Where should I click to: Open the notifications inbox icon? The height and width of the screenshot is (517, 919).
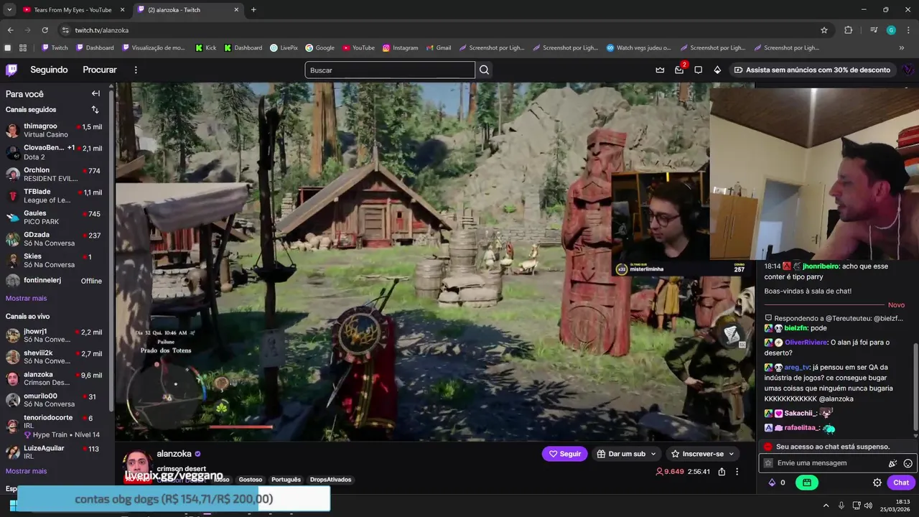[679, 70]
